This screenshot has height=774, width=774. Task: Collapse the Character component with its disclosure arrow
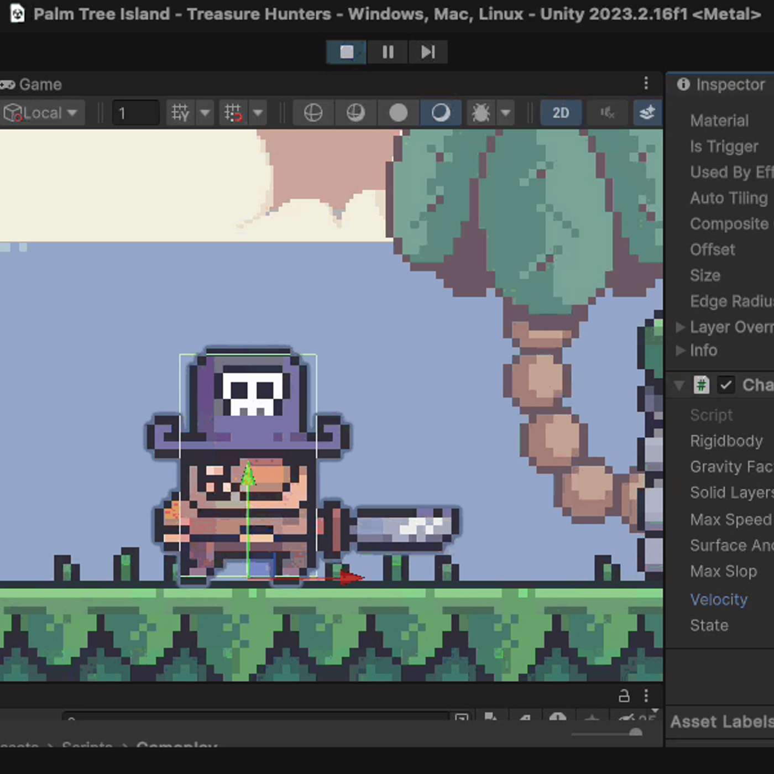pyautogui.click(x=679, y=385)
